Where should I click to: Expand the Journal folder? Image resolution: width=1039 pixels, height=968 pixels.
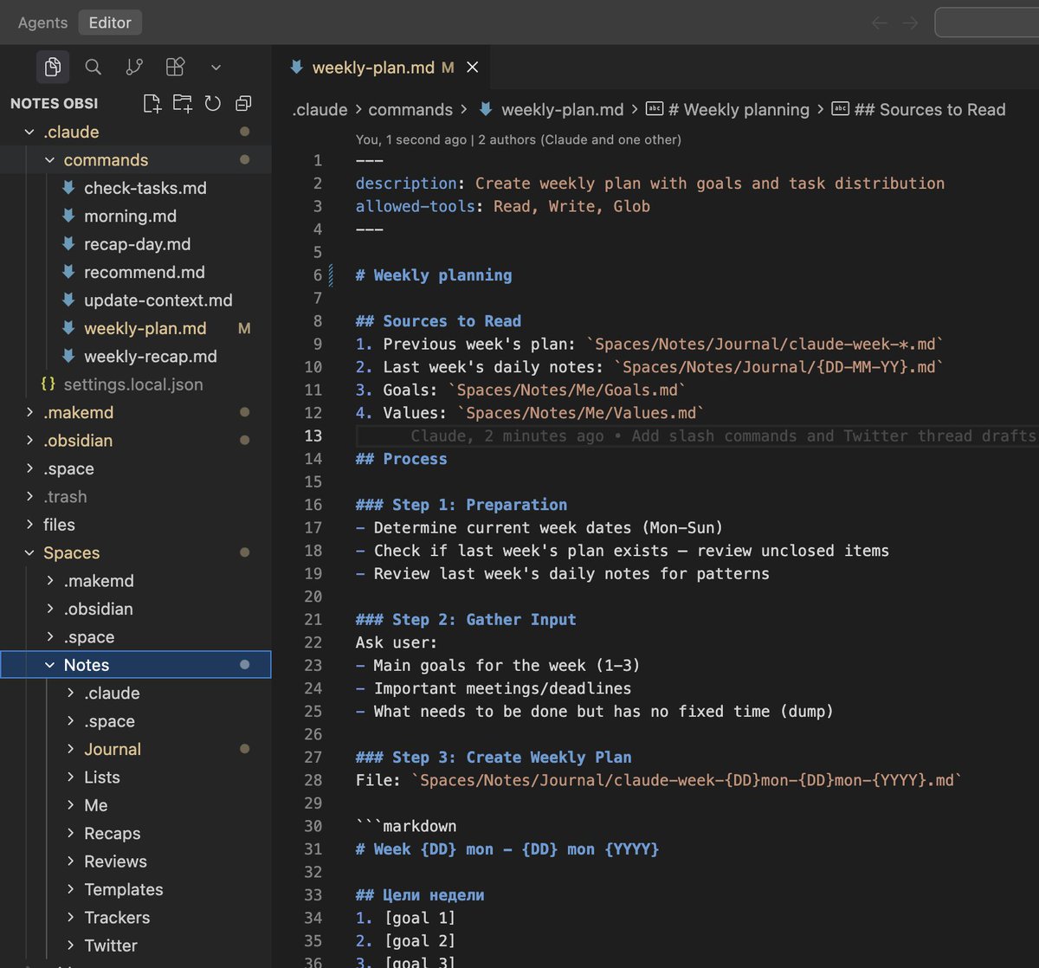tap(135, 749)
